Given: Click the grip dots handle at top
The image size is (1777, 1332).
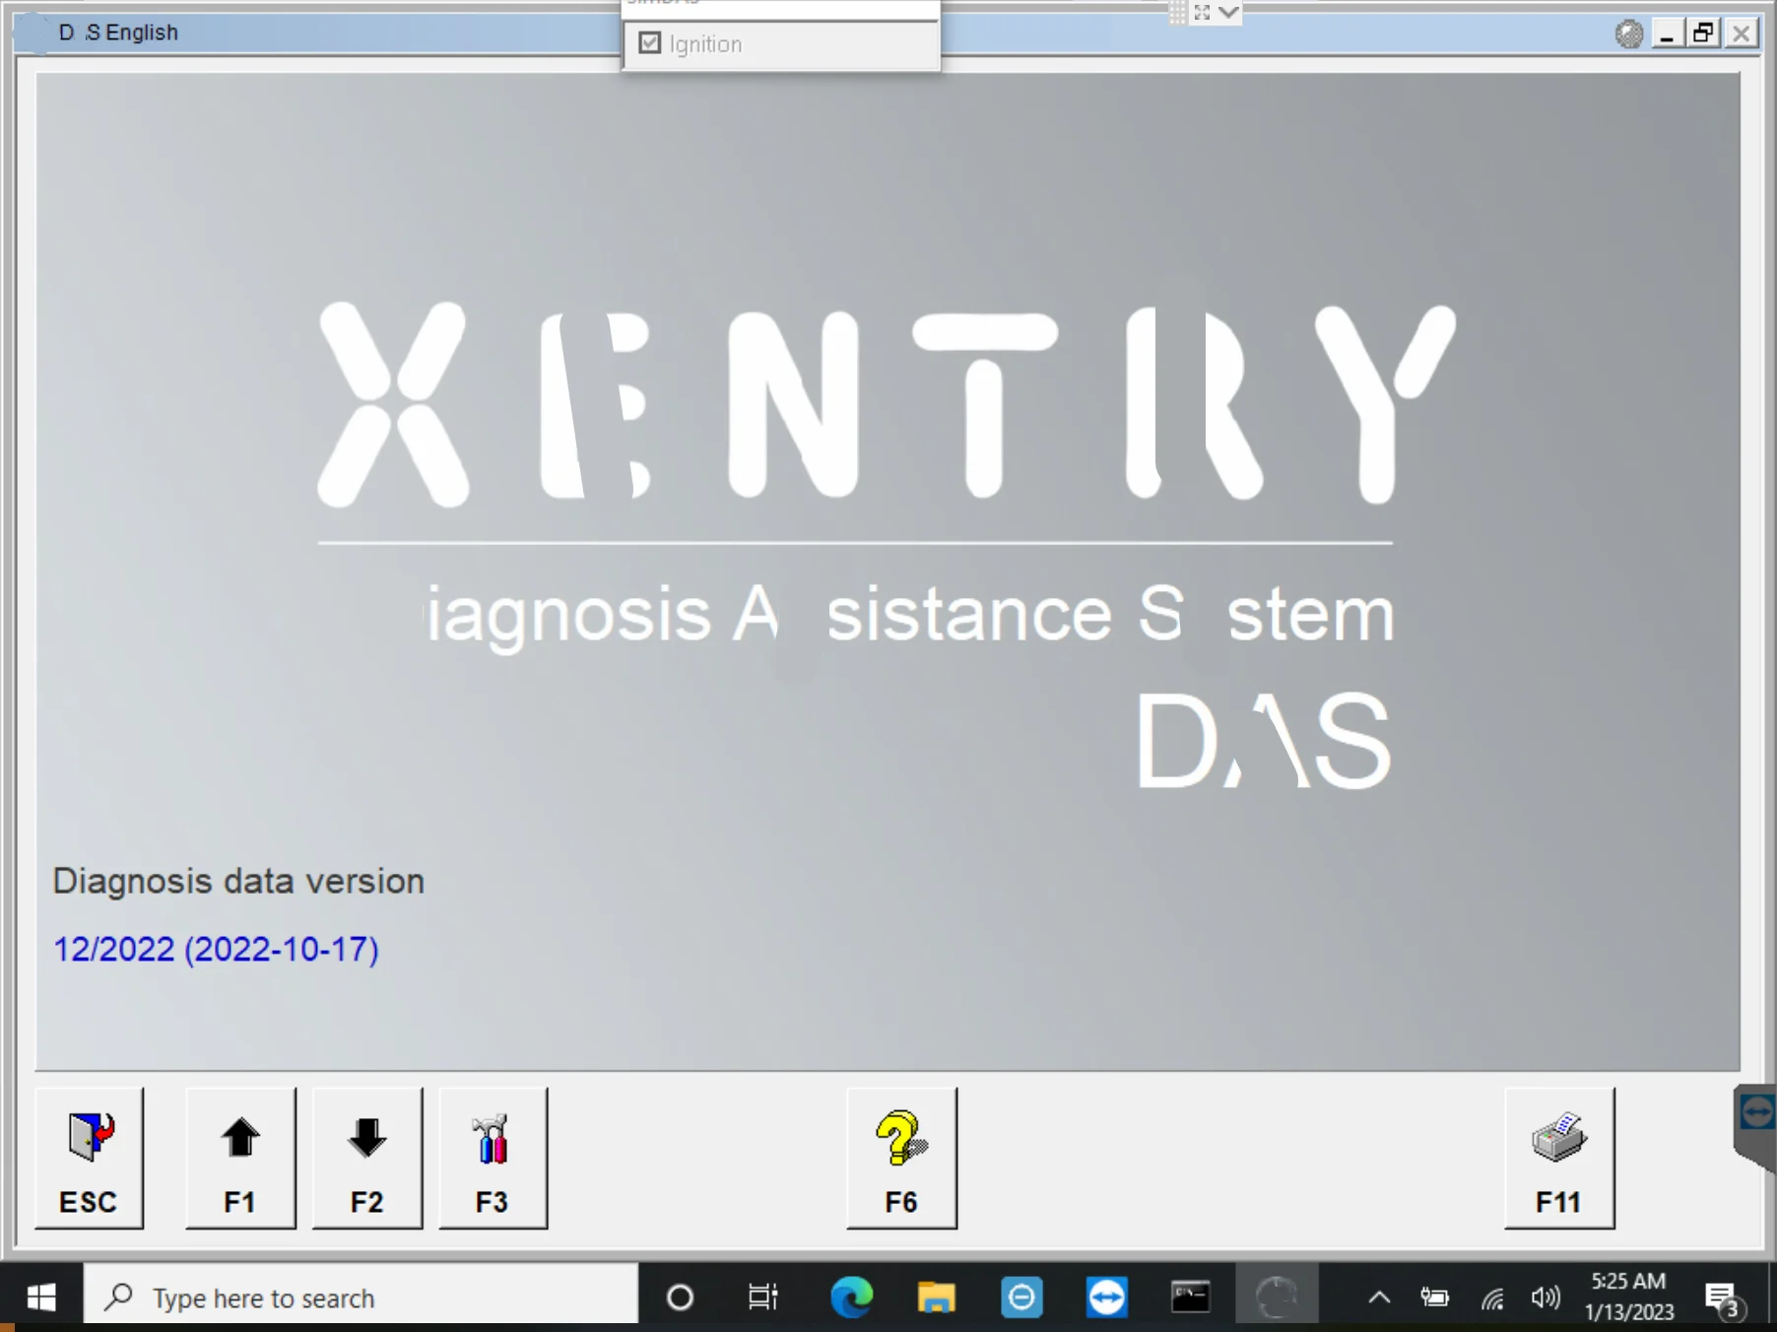Looking at the screenshot, I should [1178, 12].
